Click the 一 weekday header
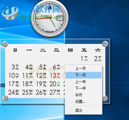 coord(29,50)
